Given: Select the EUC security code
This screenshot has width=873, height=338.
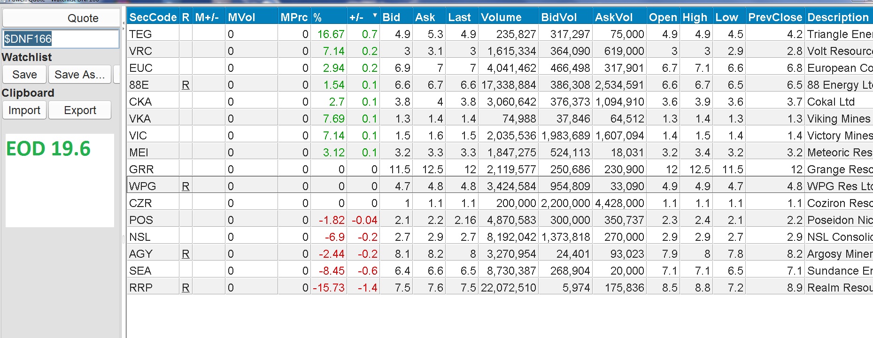Looking at the screenshot, I should 141,68.
